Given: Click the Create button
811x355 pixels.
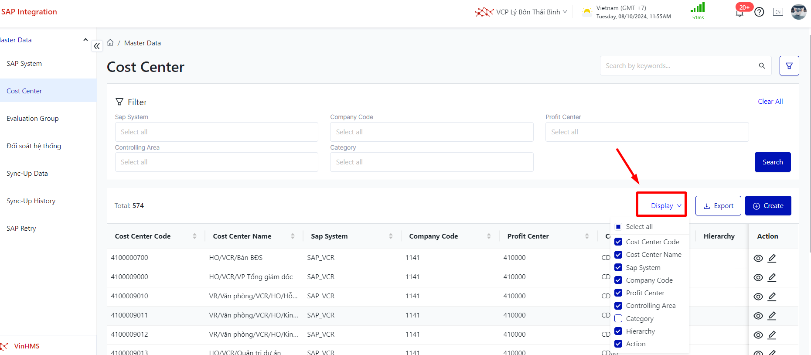Looking at the screenshot, I should point(768,206).
